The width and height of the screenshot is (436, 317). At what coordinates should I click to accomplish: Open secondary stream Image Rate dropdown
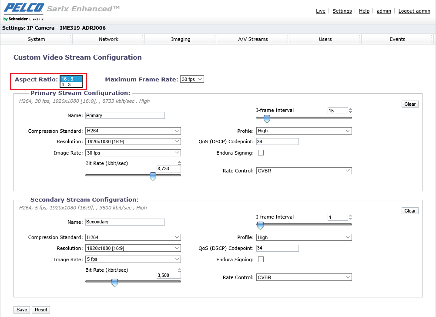(x=133, y=260)
